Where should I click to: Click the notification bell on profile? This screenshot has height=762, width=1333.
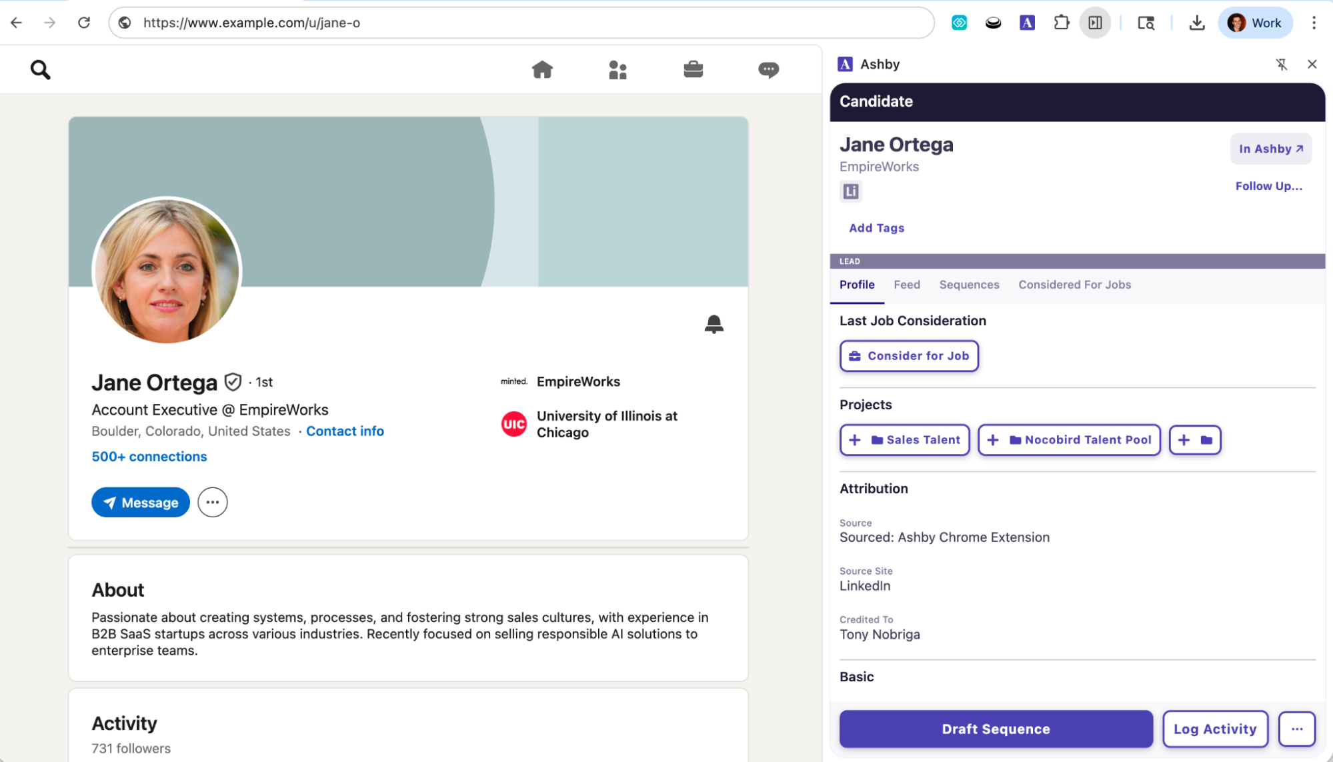point(714,324)
